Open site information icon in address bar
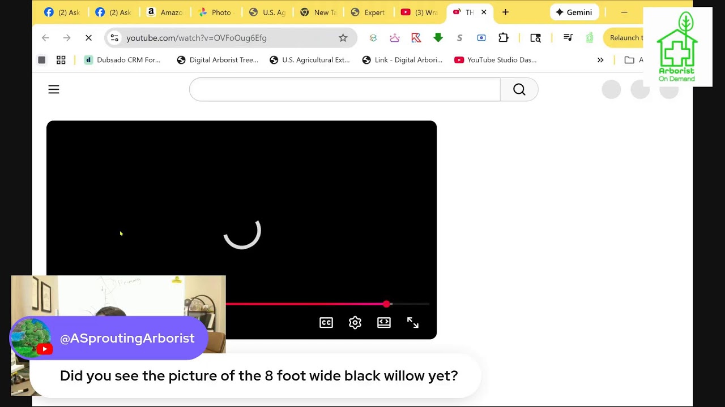This screenshot has height=407, width=725. point(114,38)
